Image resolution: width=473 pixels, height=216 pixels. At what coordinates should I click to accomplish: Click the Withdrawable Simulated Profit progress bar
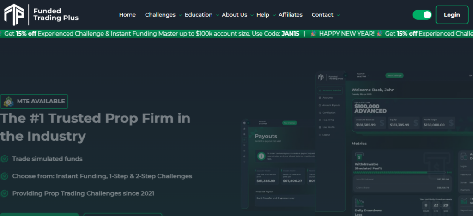click(399, 172)
